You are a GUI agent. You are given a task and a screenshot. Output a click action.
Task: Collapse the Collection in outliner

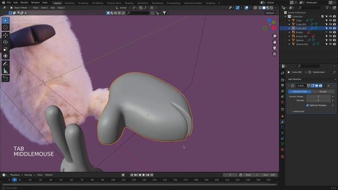[x=286, y=16]
